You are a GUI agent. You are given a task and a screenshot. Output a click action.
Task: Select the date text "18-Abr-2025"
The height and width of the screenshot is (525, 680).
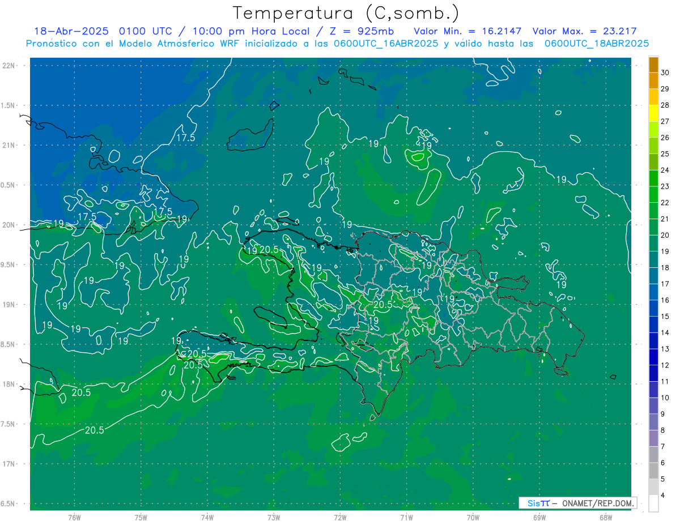72,32
